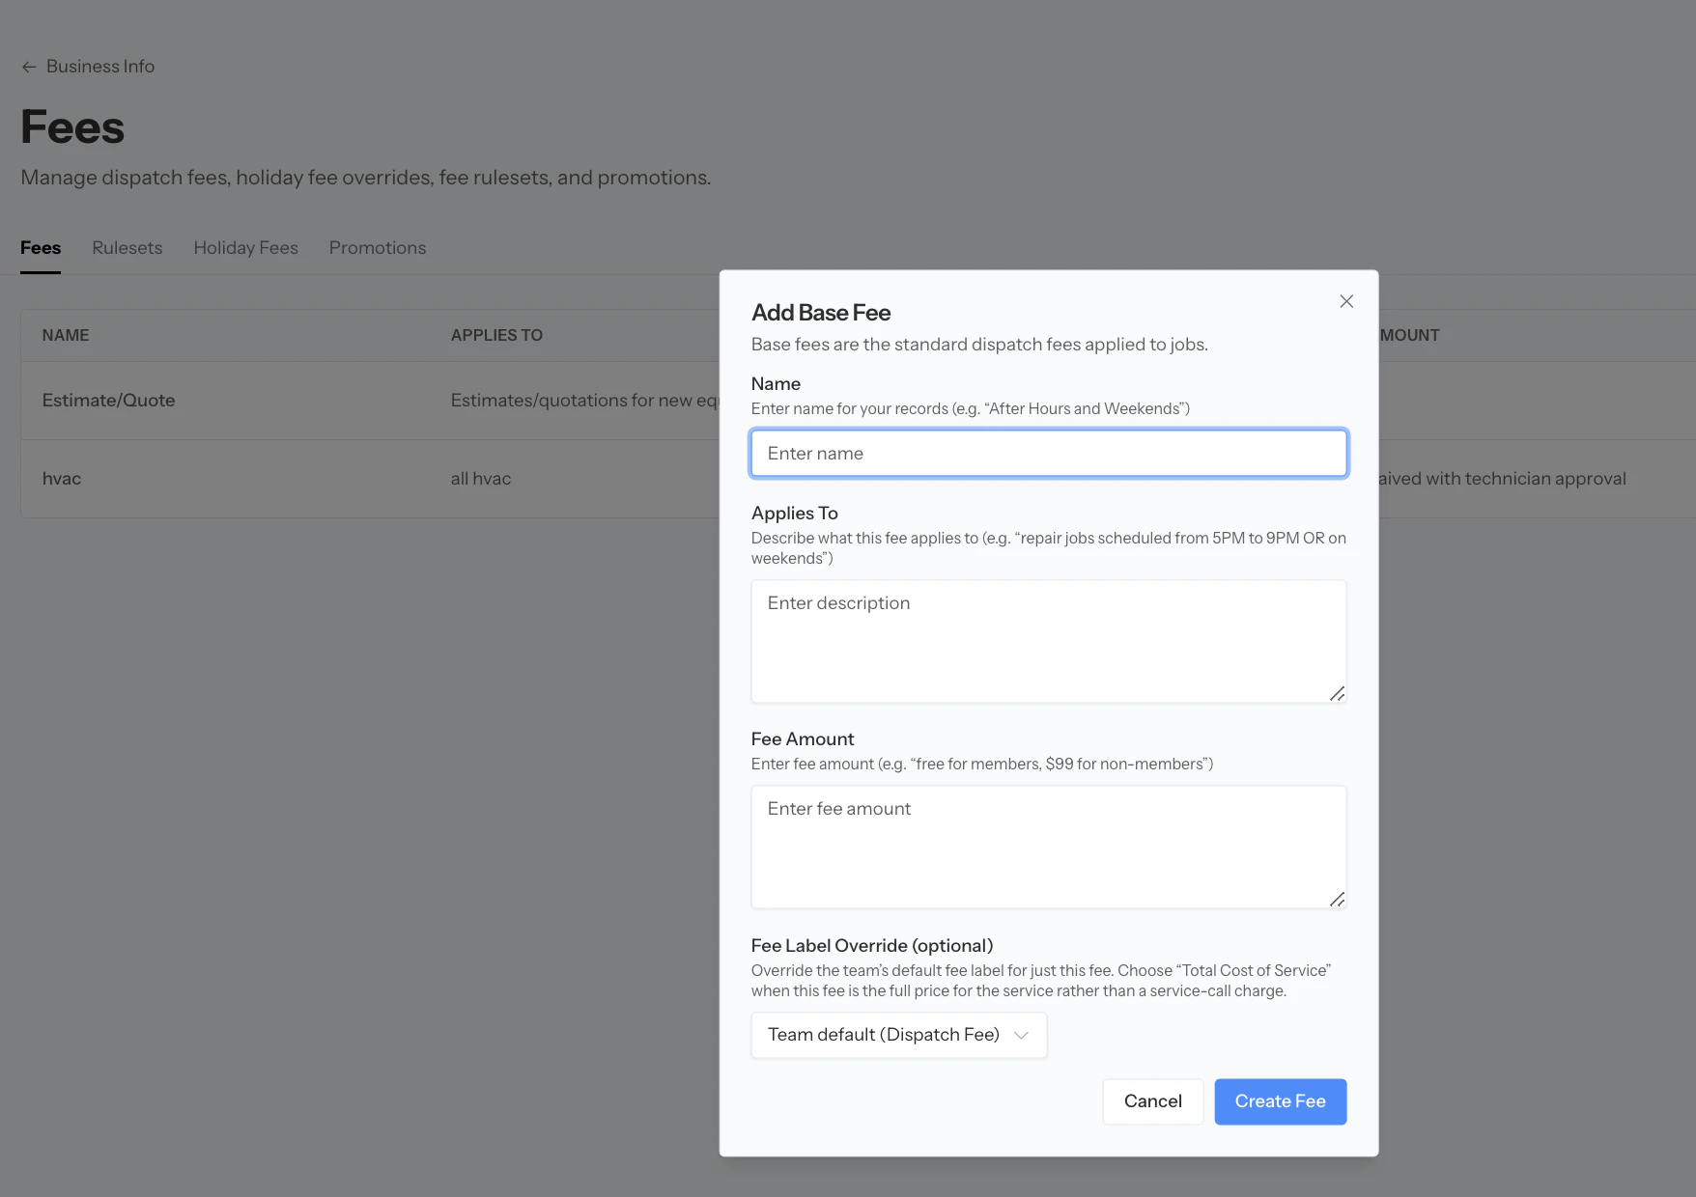Click the Enter fee amount text area
Screen dimensions: 1696x1197
(x=1049, y=847)
